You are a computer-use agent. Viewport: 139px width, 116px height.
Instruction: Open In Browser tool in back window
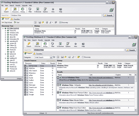pyautogui.click(x=38, y=10)
